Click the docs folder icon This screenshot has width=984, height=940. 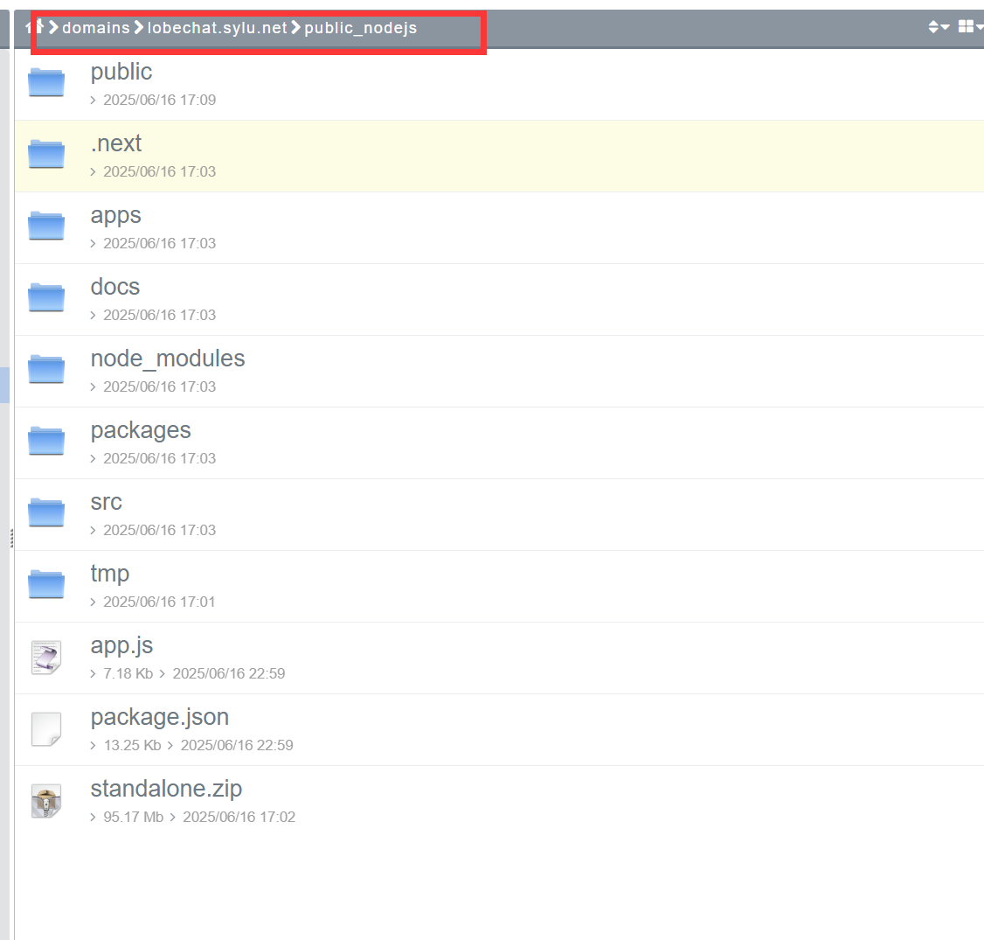(46, 297)
